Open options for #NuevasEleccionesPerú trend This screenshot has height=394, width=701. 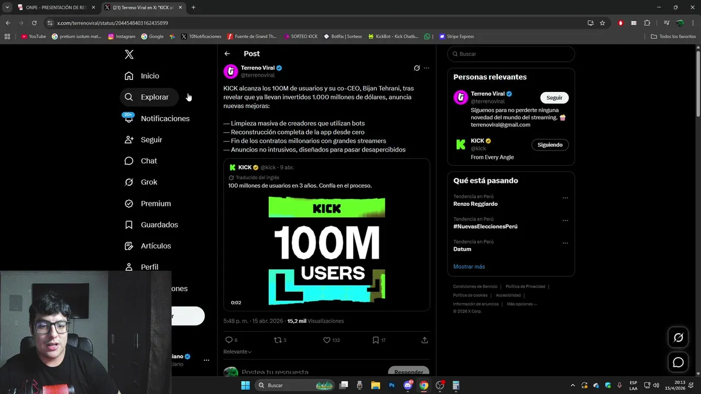(x=565, y=221)
